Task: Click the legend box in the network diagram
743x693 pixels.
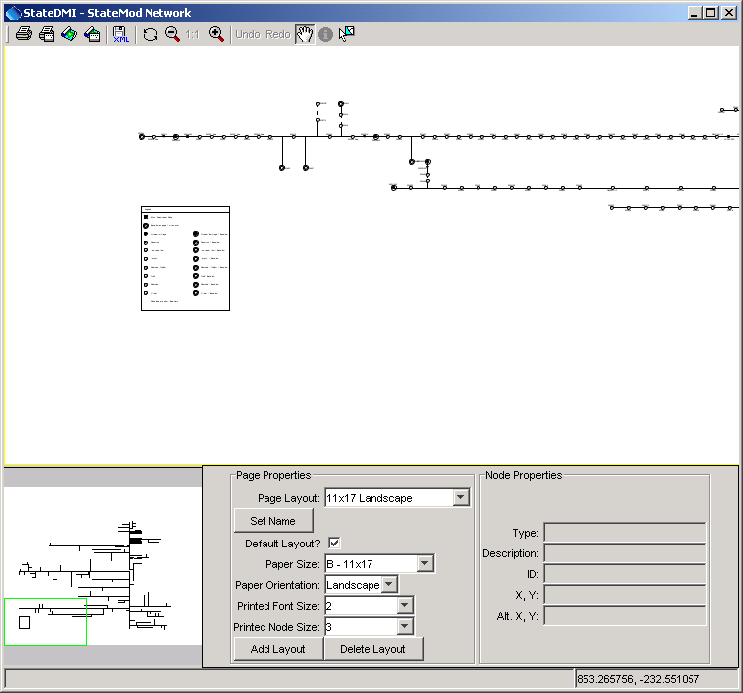Action: pyautogui.click(x=185, y=258)
